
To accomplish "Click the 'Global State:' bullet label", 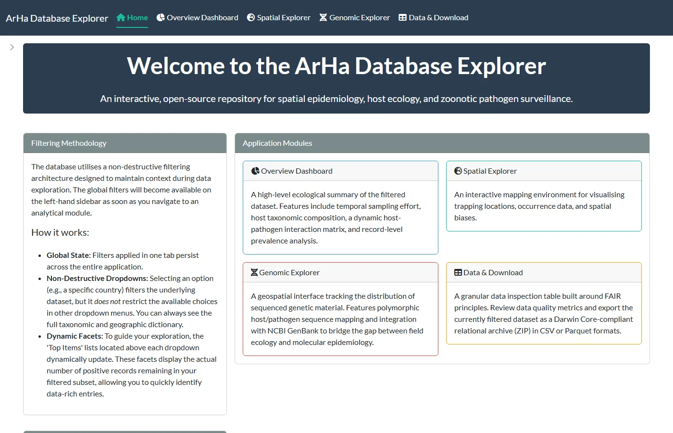I will [x=69, y=255].
